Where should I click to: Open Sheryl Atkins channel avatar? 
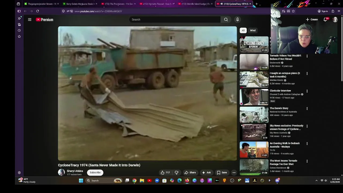[x=61, y=172]
